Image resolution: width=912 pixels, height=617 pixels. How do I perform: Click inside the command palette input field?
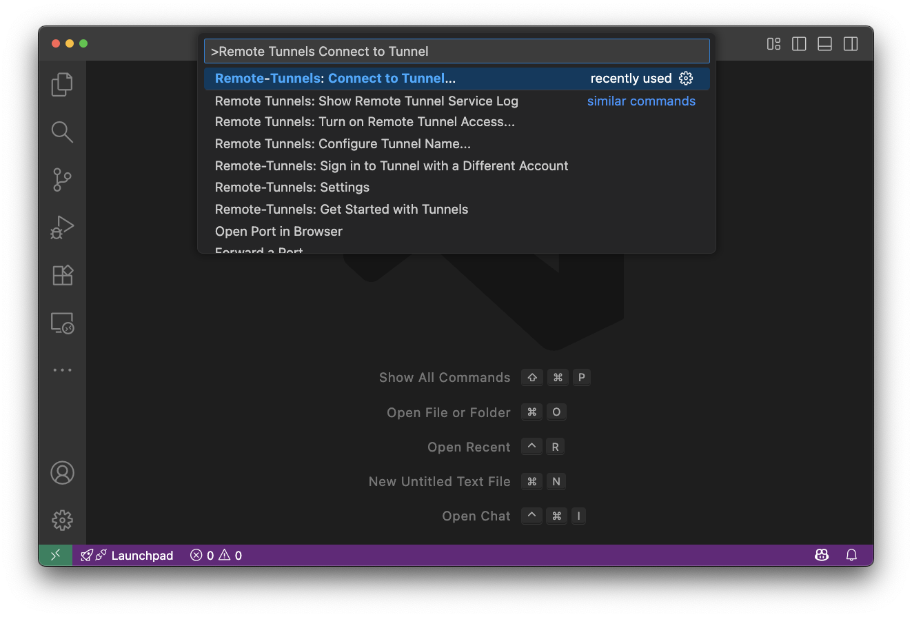457,50
